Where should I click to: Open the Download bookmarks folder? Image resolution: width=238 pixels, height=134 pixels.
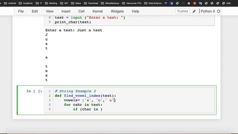pos(91,3)
